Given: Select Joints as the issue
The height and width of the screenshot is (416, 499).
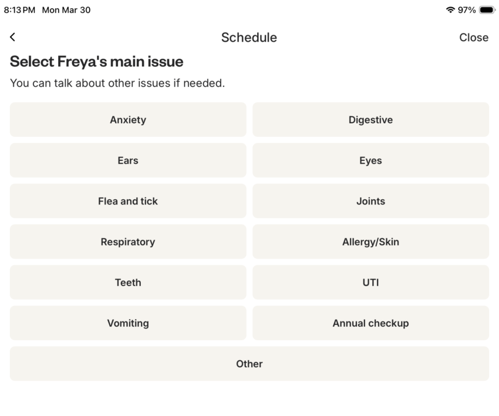Looking at the screenshot, I should point(370,201).
